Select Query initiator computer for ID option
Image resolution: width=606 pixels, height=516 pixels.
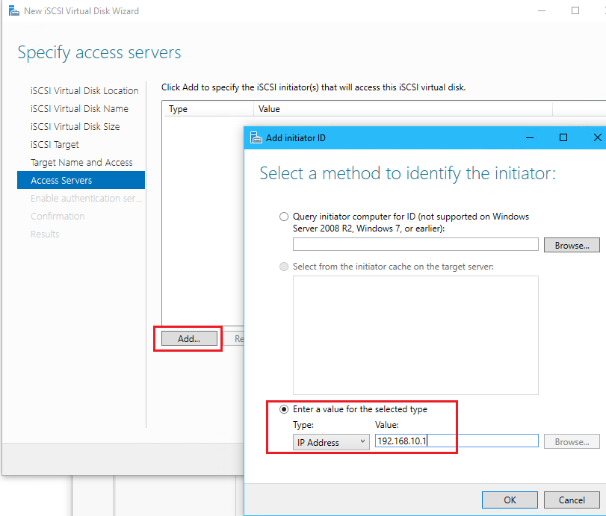pos(284,217)
